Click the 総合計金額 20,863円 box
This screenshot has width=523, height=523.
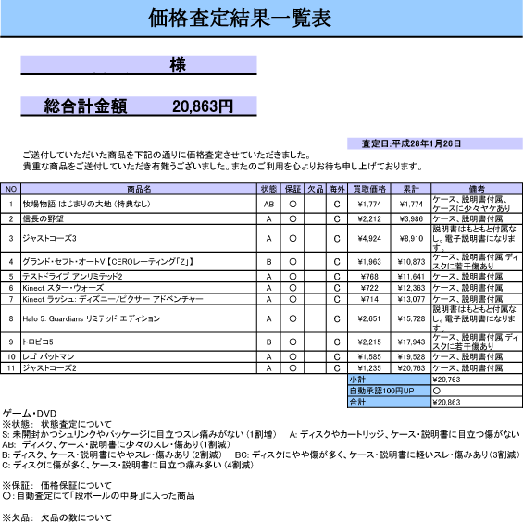139,106
